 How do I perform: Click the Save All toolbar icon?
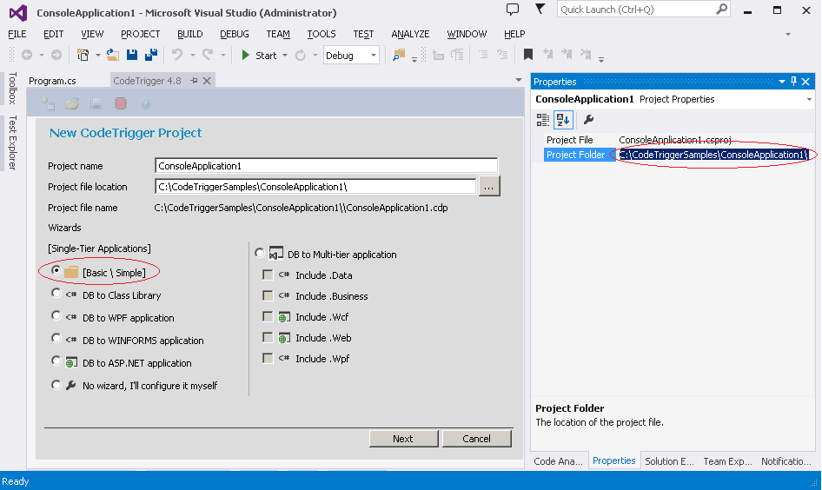pyautogui.click(x=150, y=56)
